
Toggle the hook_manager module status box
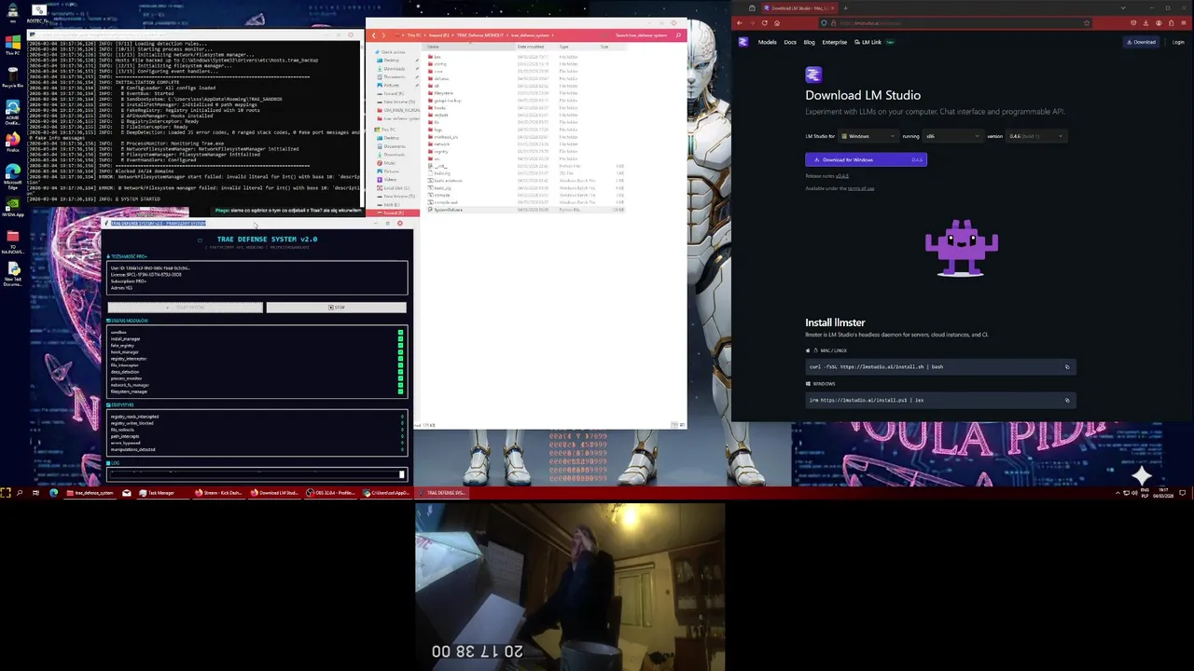point(400,352)
